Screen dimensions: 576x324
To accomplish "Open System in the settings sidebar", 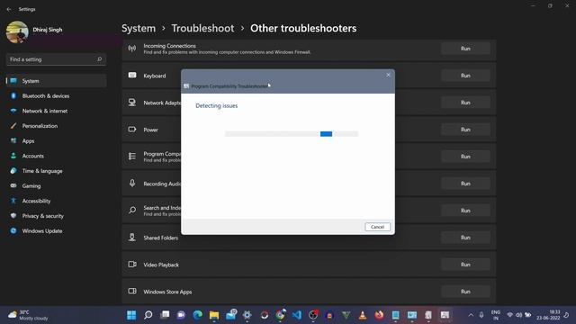I will pyautogui.click(x=56, y=81).
